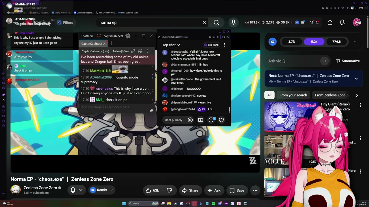Open the Chatterin viewer list icon
Viewport: 369px width, 207px height.
pos(140,51)
